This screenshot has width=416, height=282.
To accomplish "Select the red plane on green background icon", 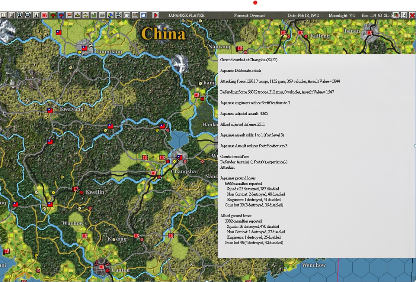I will click(x=53, y=15).
